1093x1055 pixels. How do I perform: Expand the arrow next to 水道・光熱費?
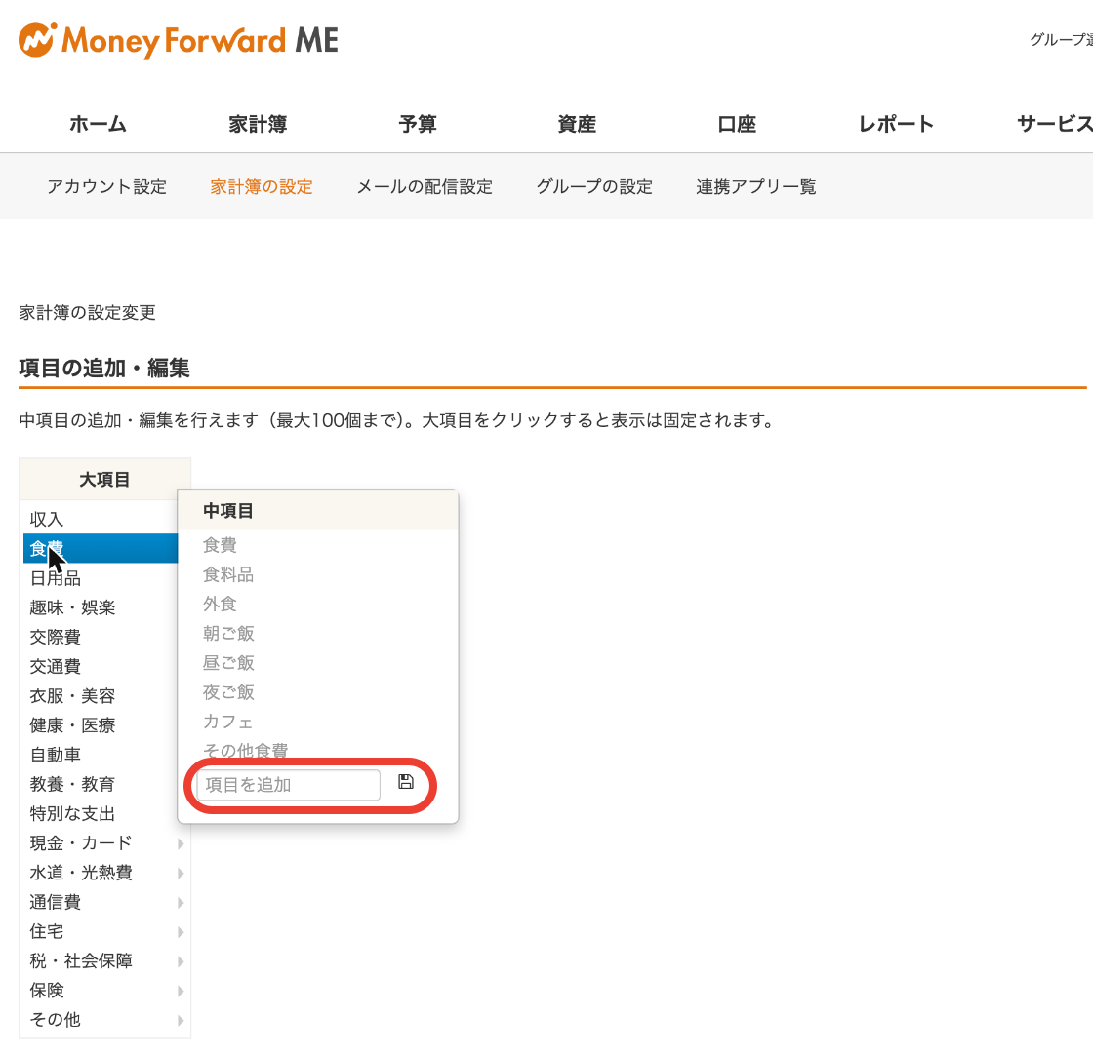coord(181,874)
